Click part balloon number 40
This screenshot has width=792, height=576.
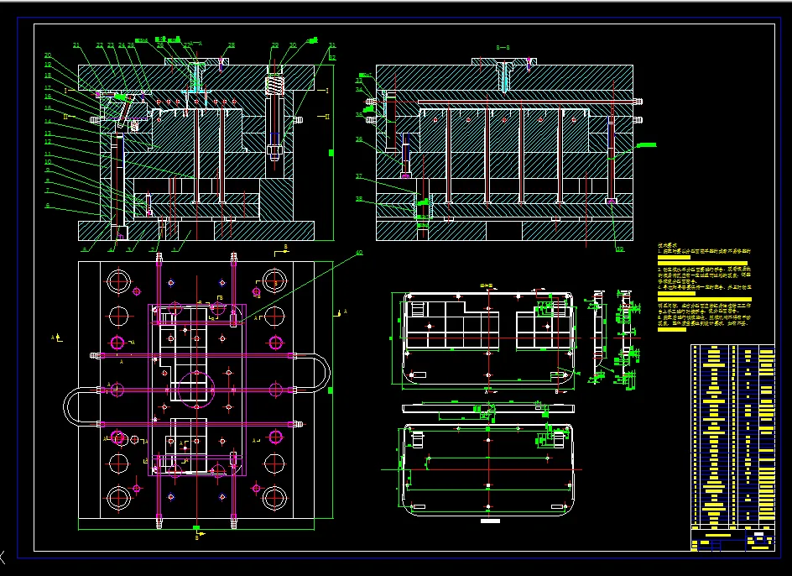(359, 253)
